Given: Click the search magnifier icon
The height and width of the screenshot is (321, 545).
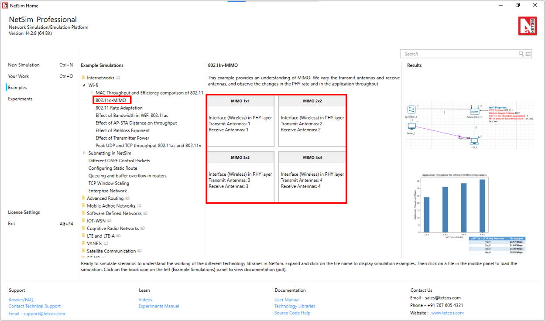Looking at the screenshot, I should (x=521, y=54).
